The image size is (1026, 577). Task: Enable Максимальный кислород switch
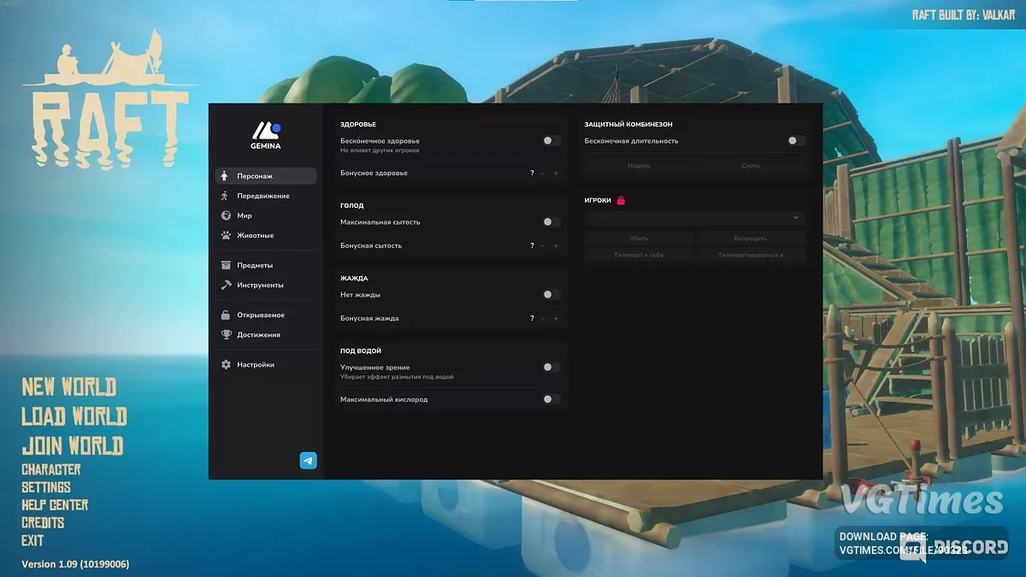tap(551, 399)
